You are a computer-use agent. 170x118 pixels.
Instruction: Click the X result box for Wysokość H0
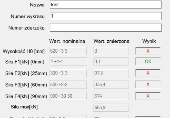tap(148, 51)
